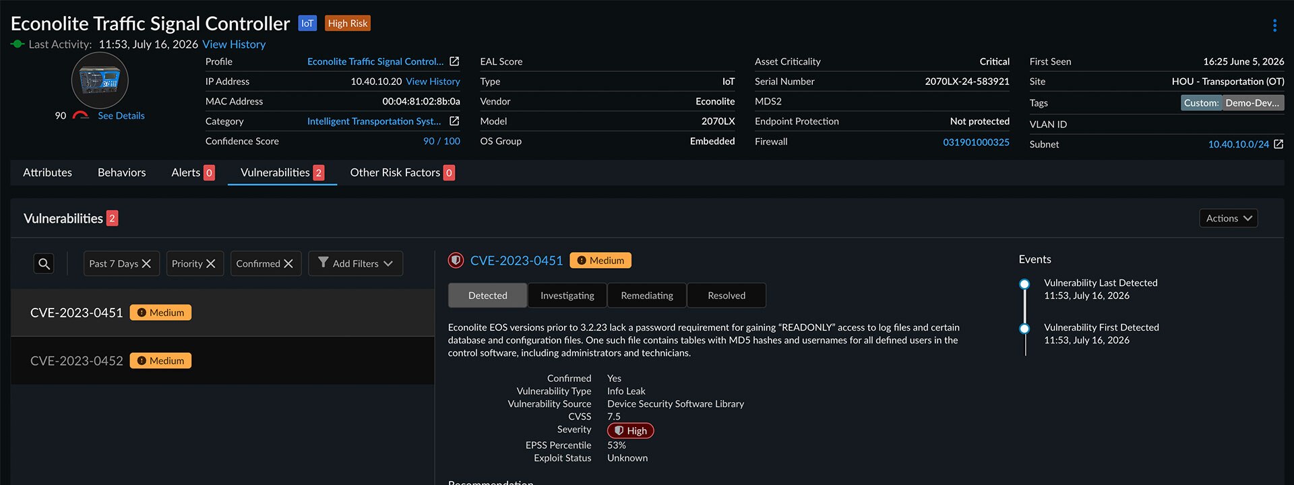Click the Custom: Demo-Dev tag

pos(1232,103)
